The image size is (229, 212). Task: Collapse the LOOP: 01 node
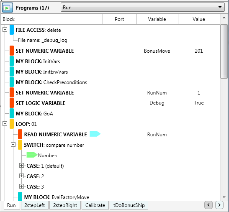[5, 124]
